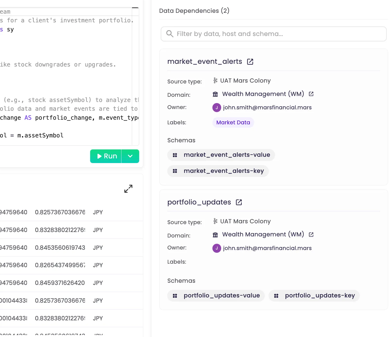Click Wealth Management (WM) domain of market_event_alerts
The width and height of the screenshot is (390, 337).
point(263,94)
